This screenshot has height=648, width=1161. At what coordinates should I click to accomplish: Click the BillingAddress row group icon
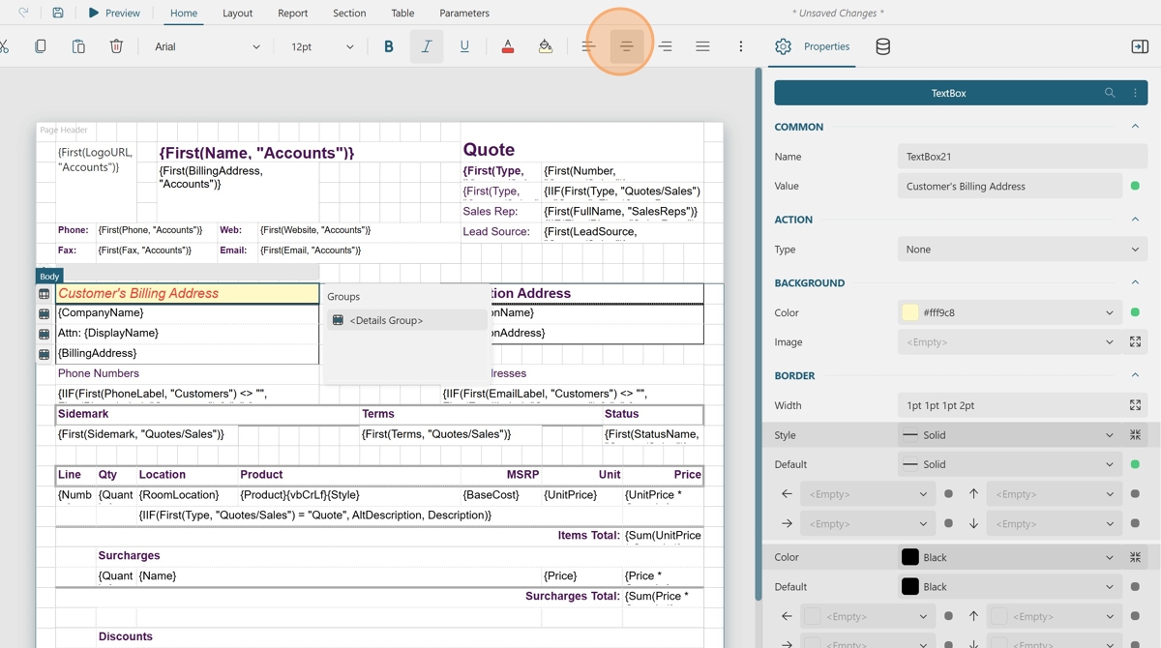45,354
